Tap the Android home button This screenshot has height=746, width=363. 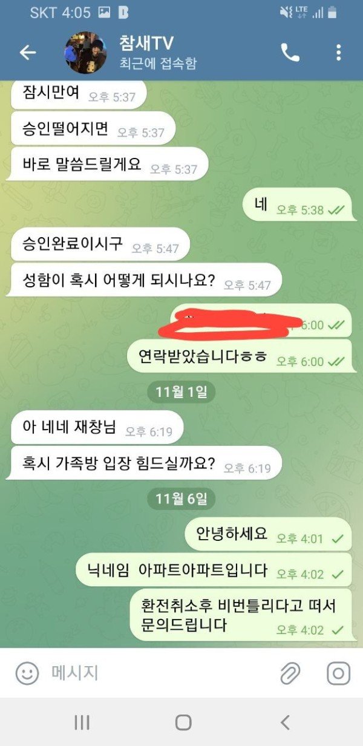(x=183, y=722)
